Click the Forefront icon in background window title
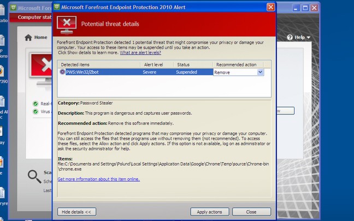 click(13, 8)
